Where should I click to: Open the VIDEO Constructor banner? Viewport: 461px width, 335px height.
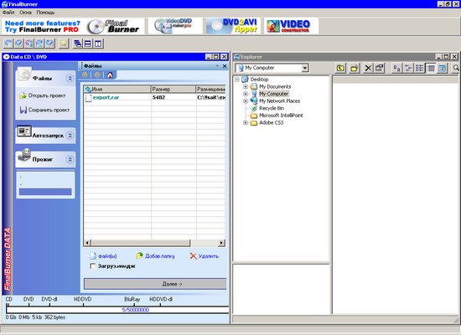291,26
